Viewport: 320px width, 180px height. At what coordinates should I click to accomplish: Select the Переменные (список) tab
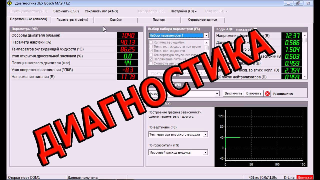pos(29,19)
